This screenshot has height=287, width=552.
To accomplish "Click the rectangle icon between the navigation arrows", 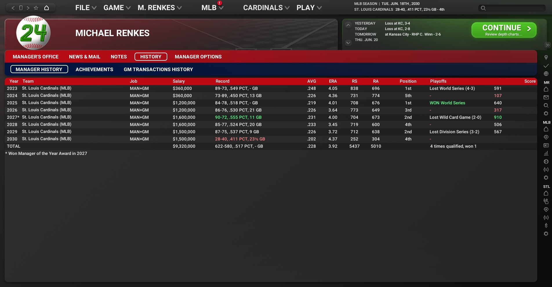I will coord(21,8).
